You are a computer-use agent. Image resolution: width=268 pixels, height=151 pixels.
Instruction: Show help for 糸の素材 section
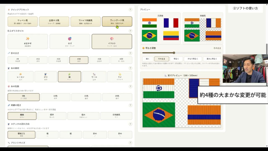point(130,68)
